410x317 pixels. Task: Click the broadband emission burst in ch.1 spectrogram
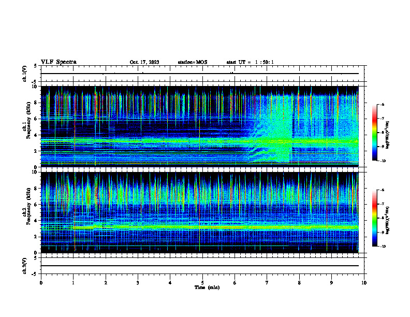tap(272, 131)
